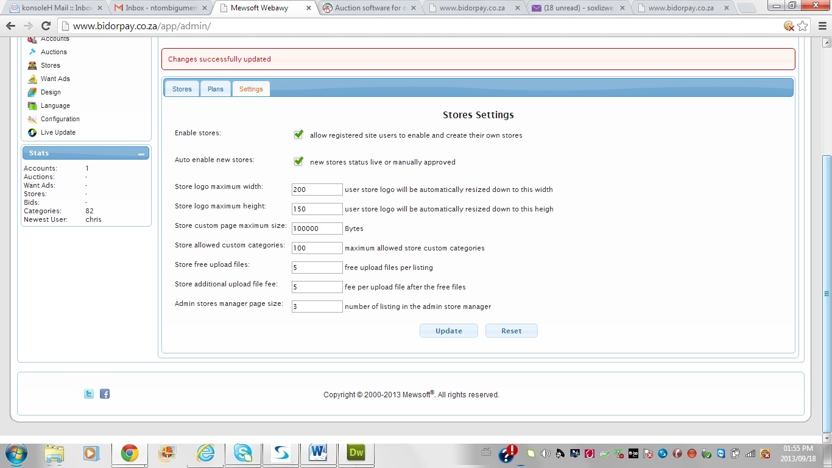This screenshot has width=832, height=468.
Task: Open Dreamweaver from the Windows taskbar
Action: [356, 453]
